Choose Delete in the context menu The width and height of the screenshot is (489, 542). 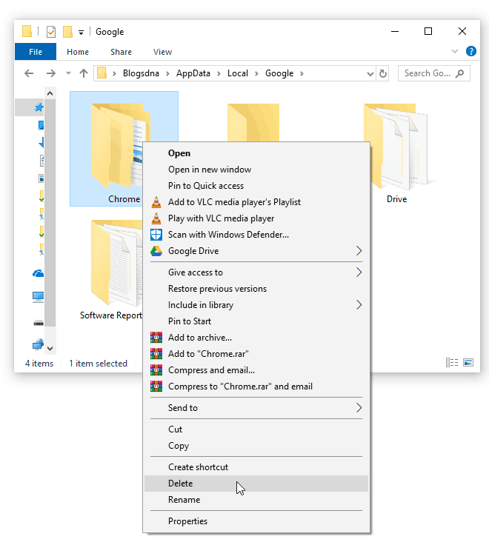click(x=256, y=484)
